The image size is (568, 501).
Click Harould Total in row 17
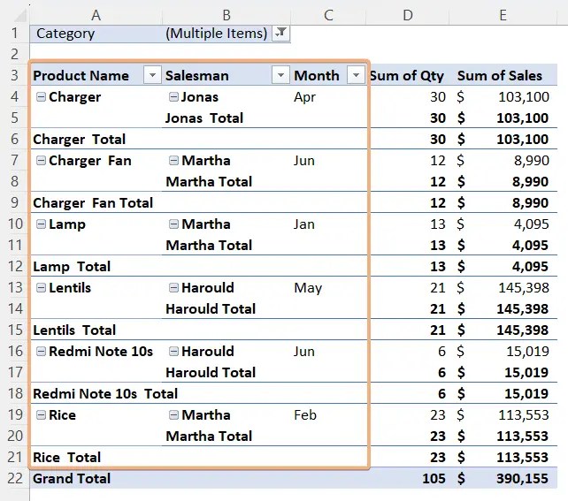click(211, 373)
